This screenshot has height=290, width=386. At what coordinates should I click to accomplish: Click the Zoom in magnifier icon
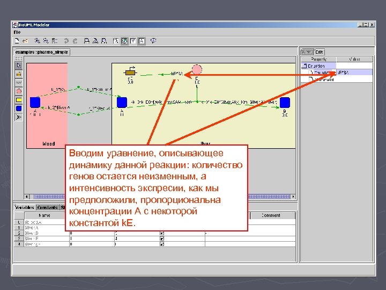click(37, 41)
